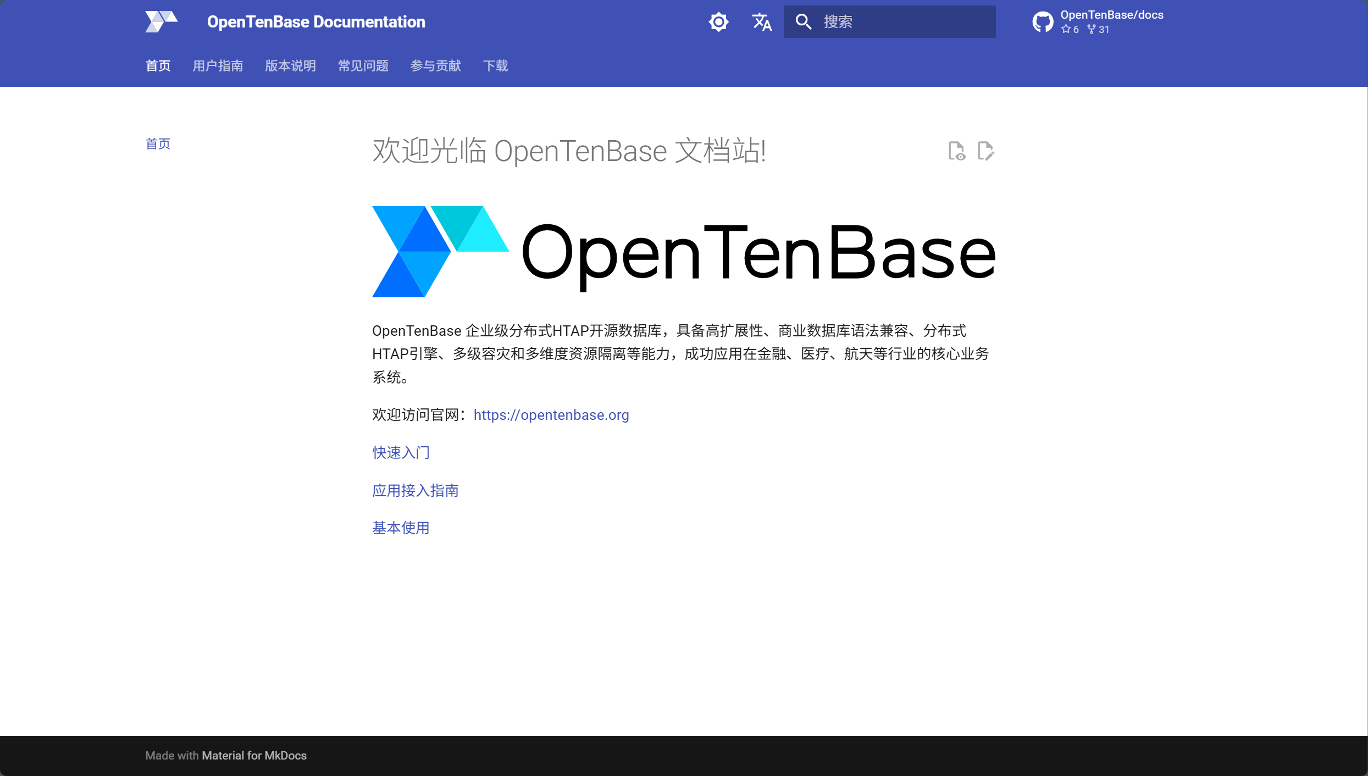Viewport: 1368px width, 776px height.
Task: Open the GitHub repository icon
Action: 1042,22
